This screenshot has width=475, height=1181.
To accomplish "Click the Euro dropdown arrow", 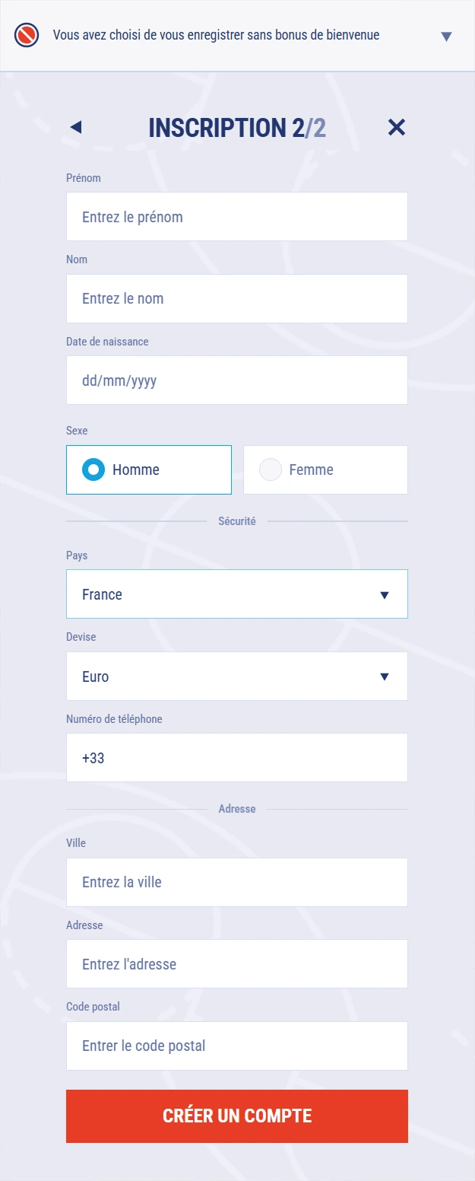I will 385,676.
